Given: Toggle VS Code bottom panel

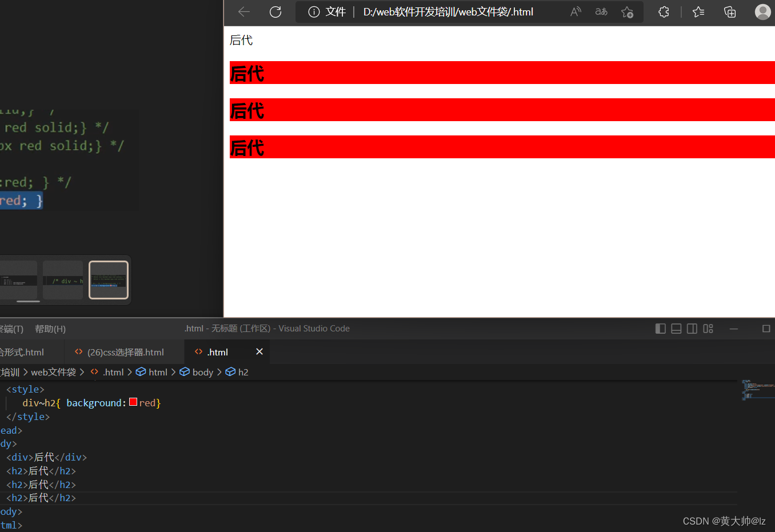Looking at the screenshot, I should (x=676, y=329).
